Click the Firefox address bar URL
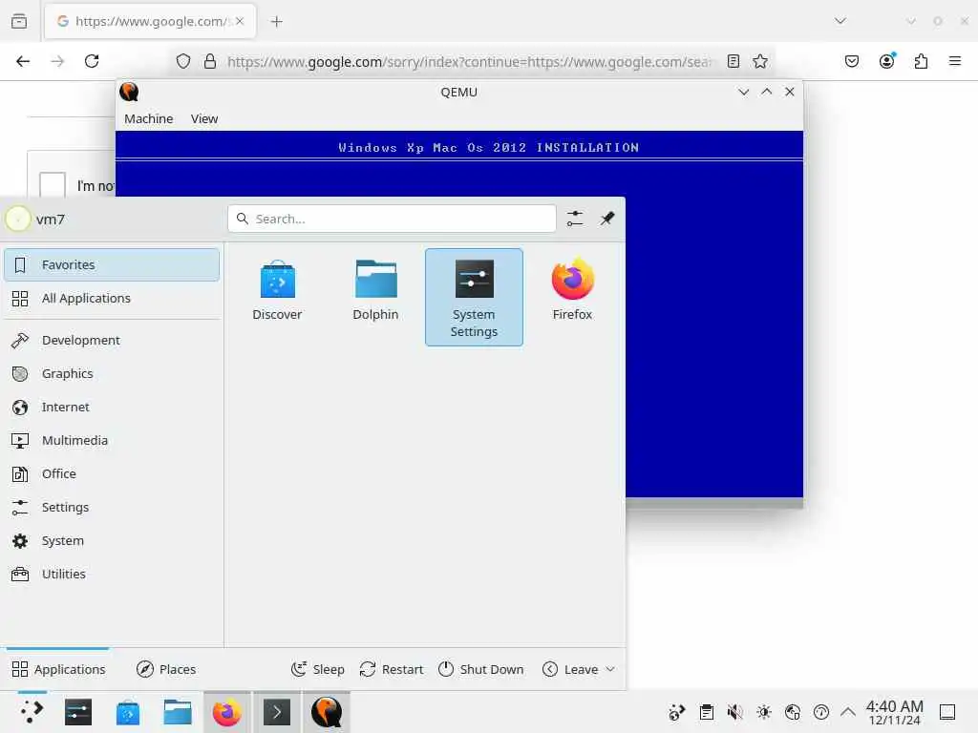 [x=469, y=62]
